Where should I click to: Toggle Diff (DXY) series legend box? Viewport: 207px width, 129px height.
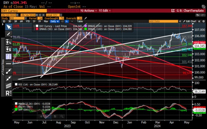[x=16, y=109]
